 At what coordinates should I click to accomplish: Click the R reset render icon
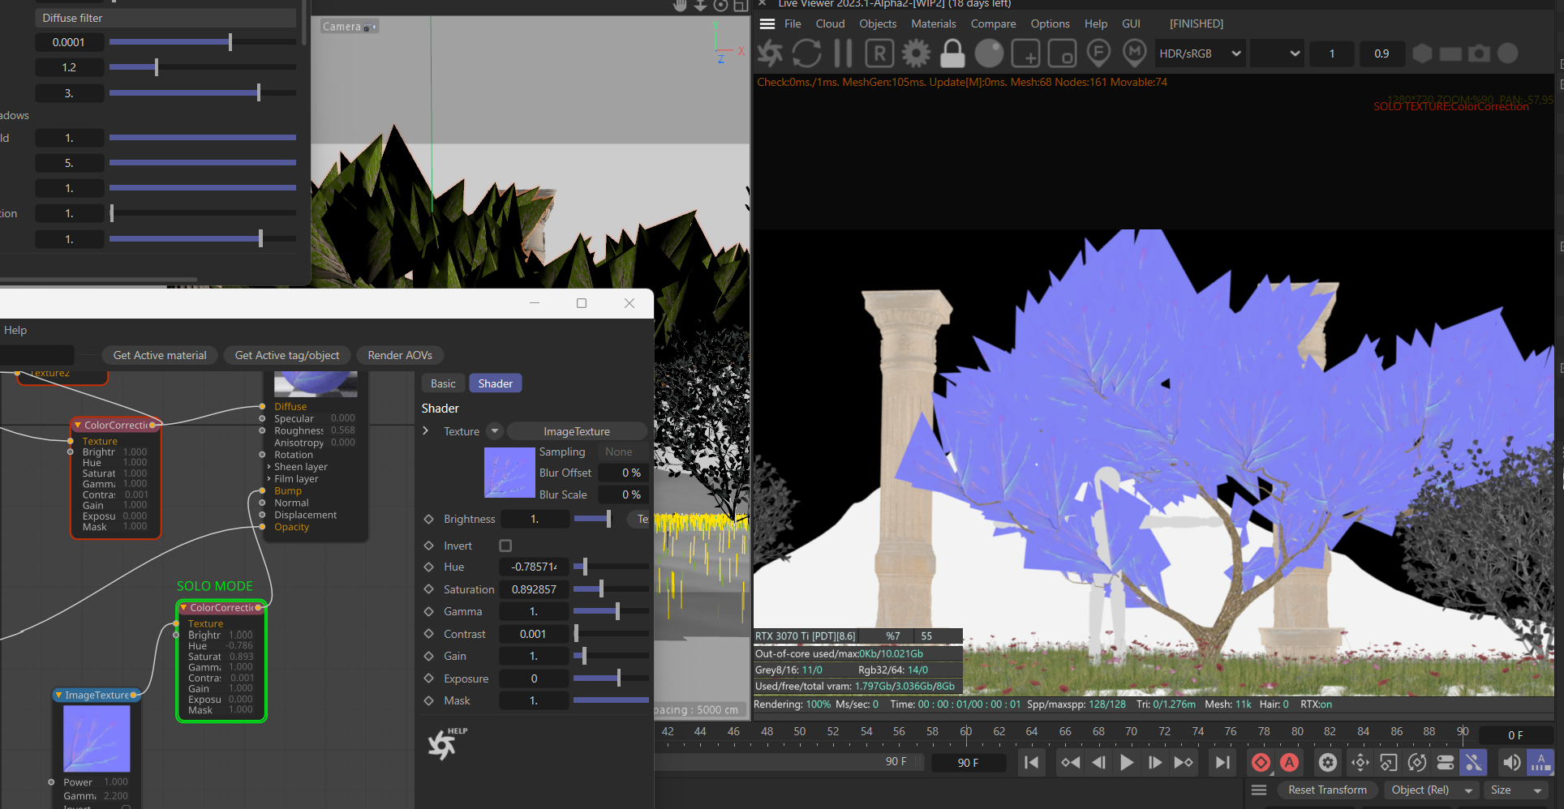[x=879, y=54]
